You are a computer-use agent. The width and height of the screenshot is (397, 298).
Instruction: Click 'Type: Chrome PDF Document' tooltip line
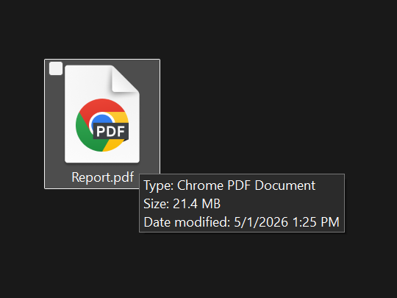click(229, 185)
